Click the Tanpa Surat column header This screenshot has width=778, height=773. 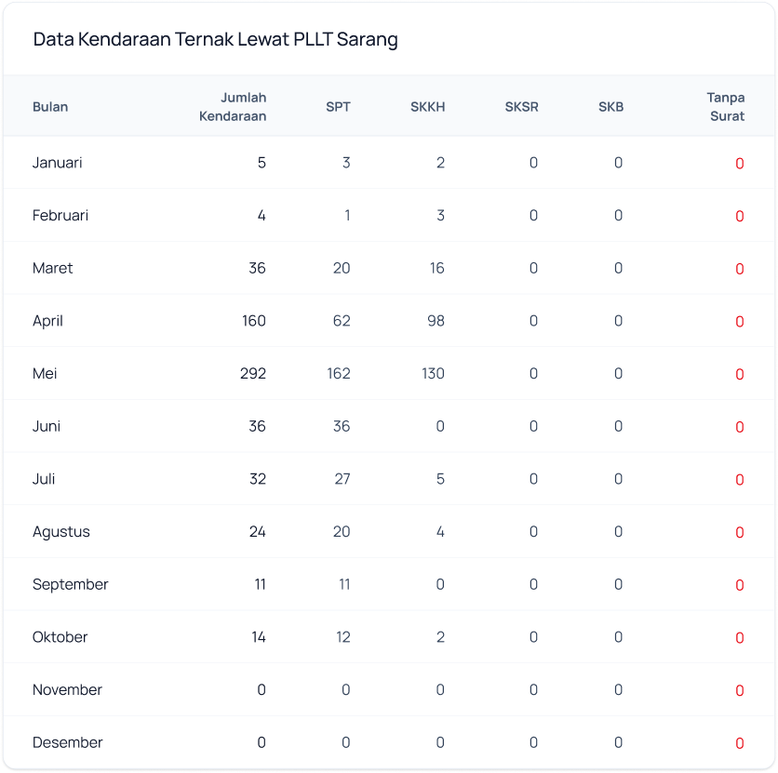(725, 106)
